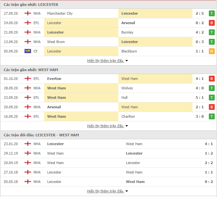Screen dimensions: 217x197
Task: Click the 2 : 5 Manchester City score
Action: pyautogui.click(x=200, y=14)
